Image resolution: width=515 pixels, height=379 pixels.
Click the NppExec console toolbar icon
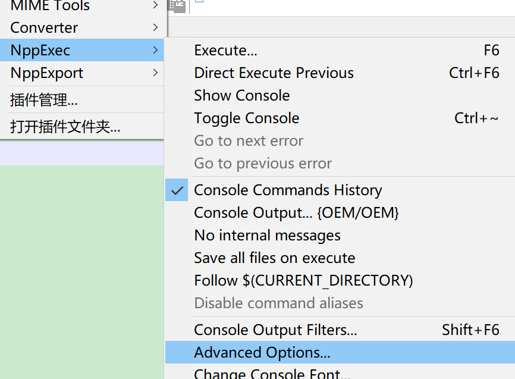[x=177, y=6]
